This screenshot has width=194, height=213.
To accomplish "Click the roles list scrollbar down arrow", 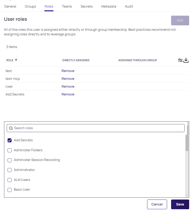I will pos(187,195).
